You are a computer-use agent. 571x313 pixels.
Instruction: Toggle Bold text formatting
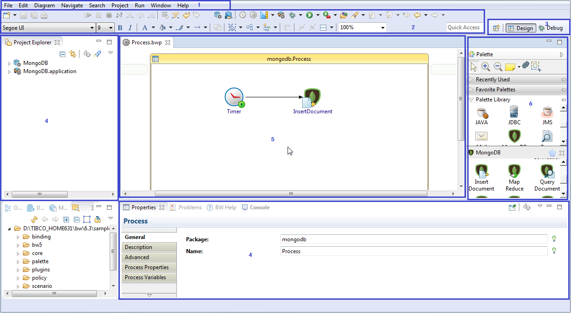[120, 28]
